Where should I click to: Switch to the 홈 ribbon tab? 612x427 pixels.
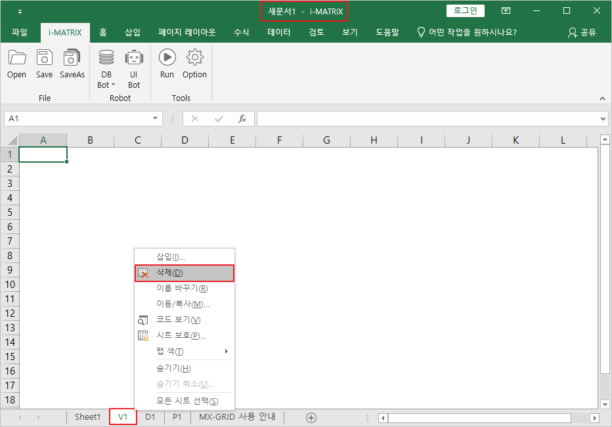point(103,32)
